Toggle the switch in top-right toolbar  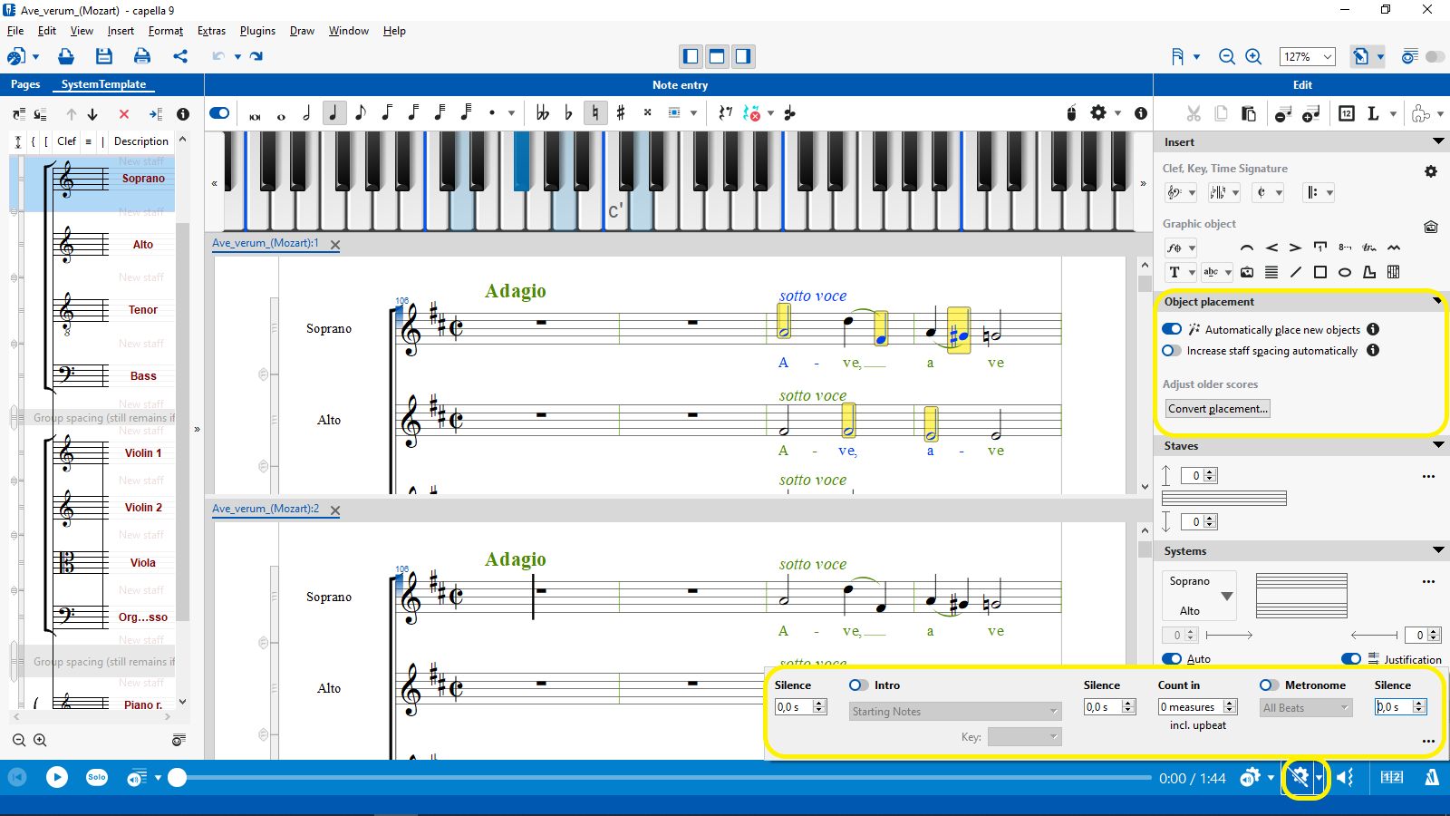[x=1435, y=56]
